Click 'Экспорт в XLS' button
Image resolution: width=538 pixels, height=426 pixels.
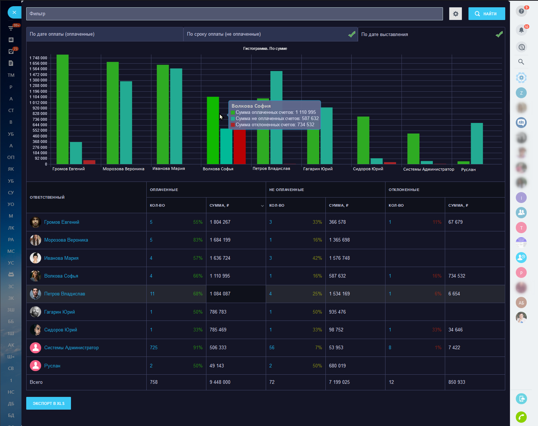(48, 403)
